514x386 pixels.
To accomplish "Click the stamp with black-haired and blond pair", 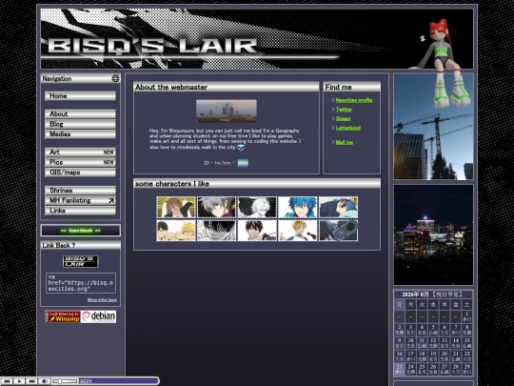I will 176,231.
